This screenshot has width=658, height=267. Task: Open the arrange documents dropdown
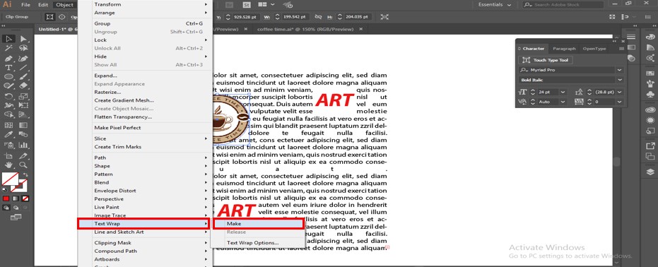coord(266,5)
